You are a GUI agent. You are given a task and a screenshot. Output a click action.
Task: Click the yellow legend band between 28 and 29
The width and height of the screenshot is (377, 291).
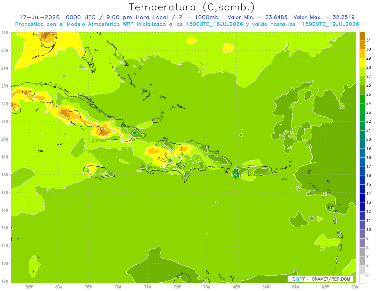click(x=362, y=63)
